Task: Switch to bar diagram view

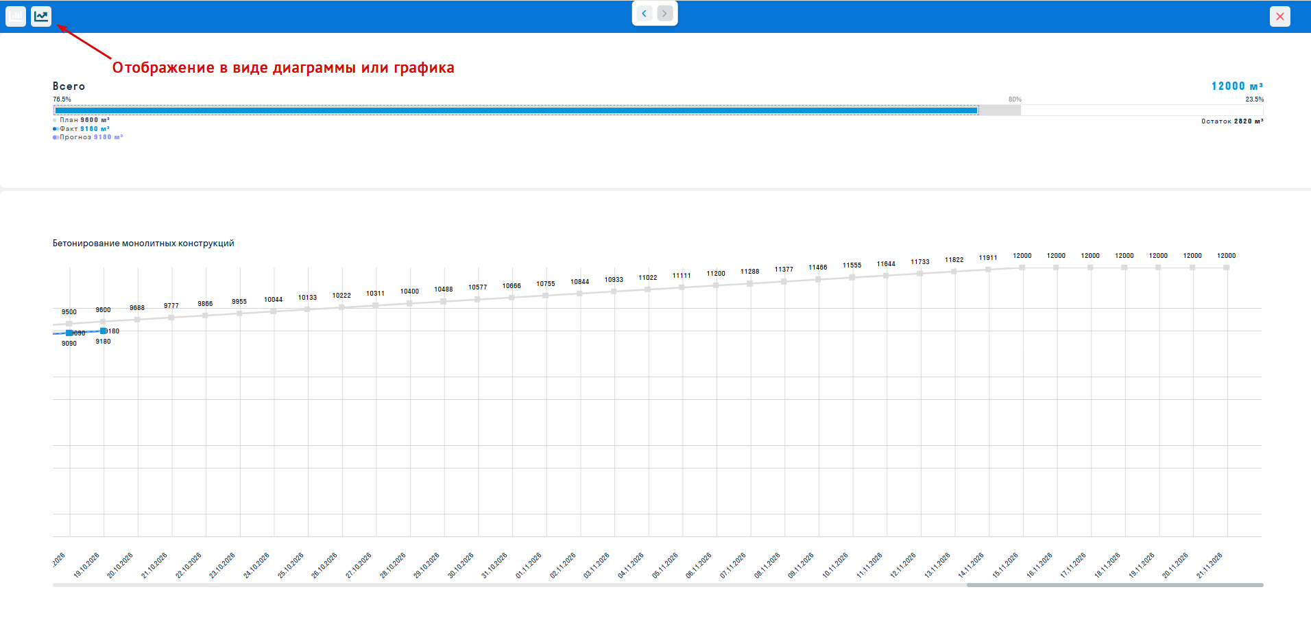Action: click(16, 16)
